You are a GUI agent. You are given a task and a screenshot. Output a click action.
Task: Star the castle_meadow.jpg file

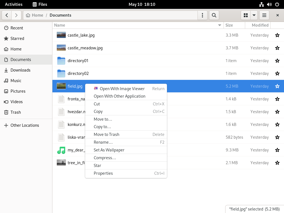[x=277, y=48]
